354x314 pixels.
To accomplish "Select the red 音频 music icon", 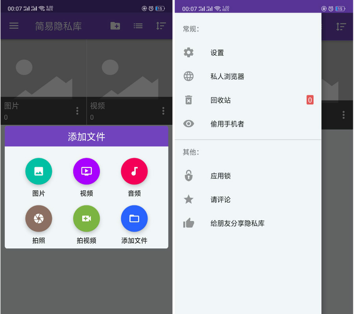I will click(x=135, y=171).
